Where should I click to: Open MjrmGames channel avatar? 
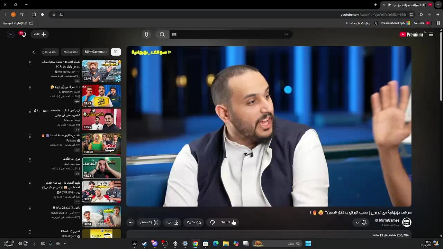click(407, 222)
